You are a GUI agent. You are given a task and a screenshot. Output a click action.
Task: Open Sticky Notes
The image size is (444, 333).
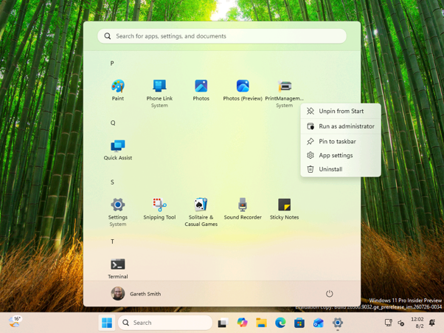pyautogui.click(x=284, y=209)
